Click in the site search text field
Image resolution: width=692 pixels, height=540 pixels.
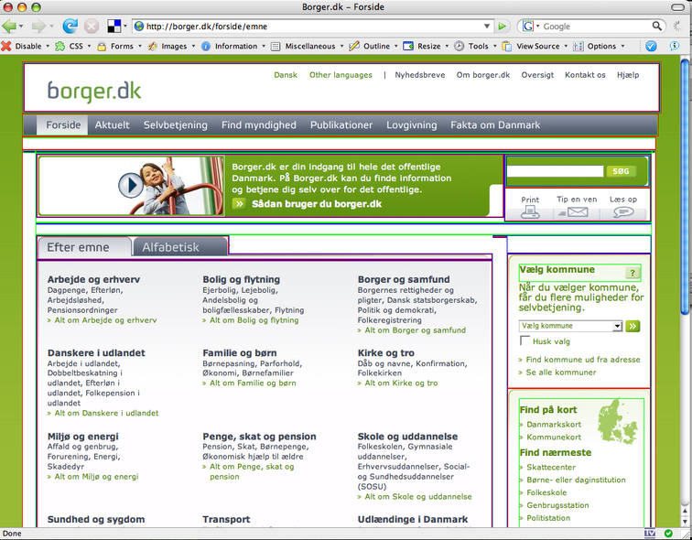pos(556,171)
